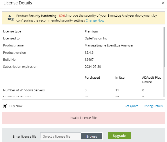Click the Subscription expires on label

tap(20, 67)
